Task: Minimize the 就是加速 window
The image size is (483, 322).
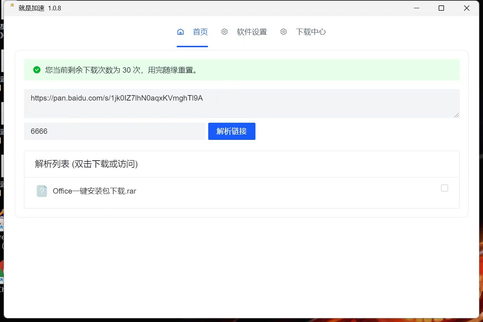Action: [x=416, y=8]
